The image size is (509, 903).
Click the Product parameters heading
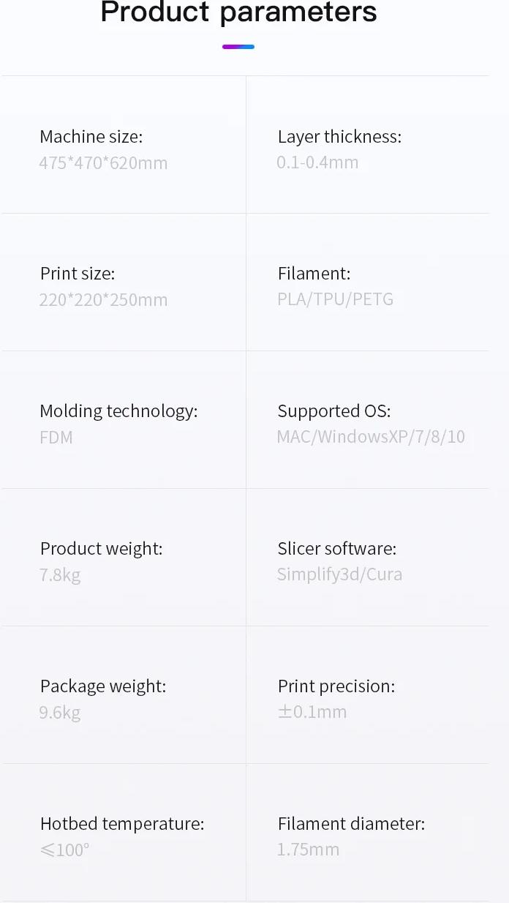[x=238, y=12]
